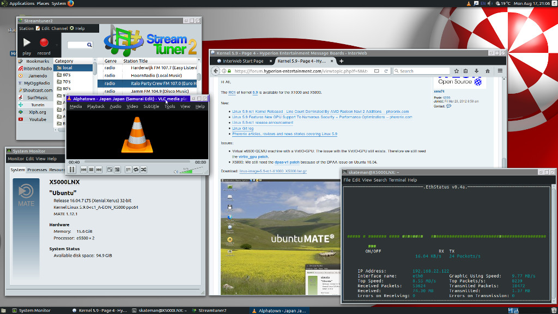The height and width of the screenshot is (314, 558).
Task: Go to the browser home page
Action: coord(488,71)
